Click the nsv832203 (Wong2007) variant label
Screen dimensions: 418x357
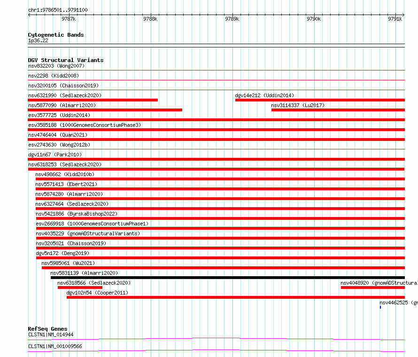pyautogui.click(x=56, y=66)
